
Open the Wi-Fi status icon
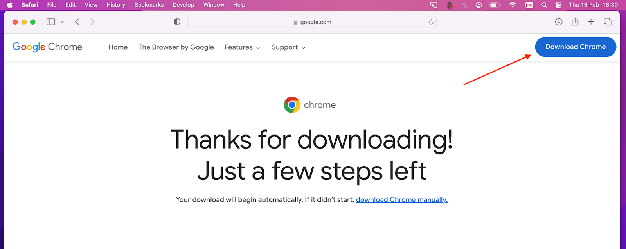513,5
